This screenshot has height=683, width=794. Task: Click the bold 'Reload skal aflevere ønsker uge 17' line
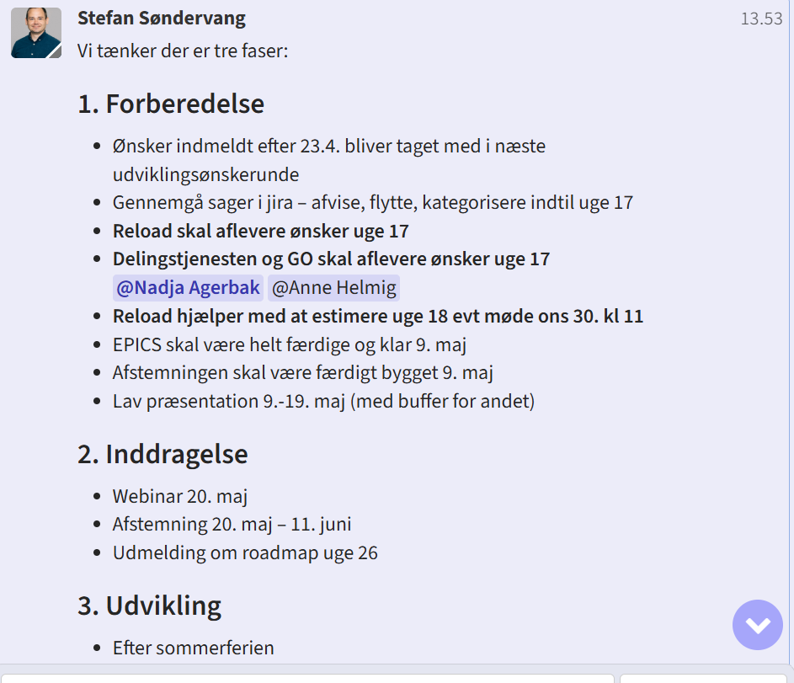pos(261,231)
